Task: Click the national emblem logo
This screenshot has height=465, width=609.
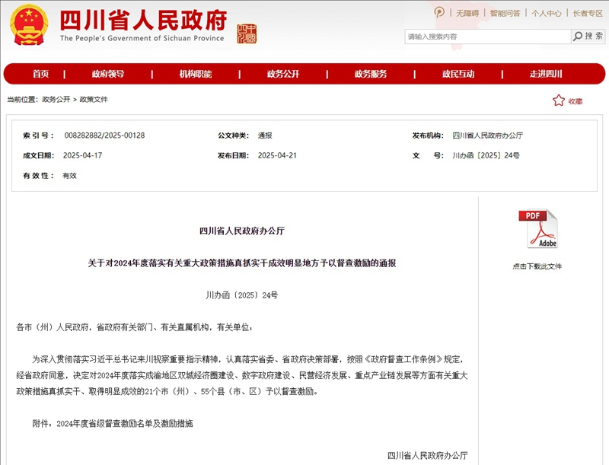Action: point(28,25)
